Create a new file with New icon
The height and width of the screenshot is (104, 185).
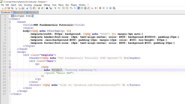click(2, 8)
